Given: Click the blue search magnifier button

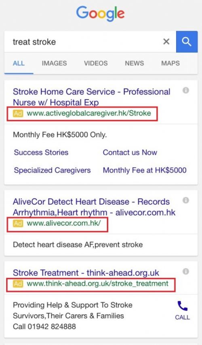Looking at the screenshot, I should [x=187, y=42].
